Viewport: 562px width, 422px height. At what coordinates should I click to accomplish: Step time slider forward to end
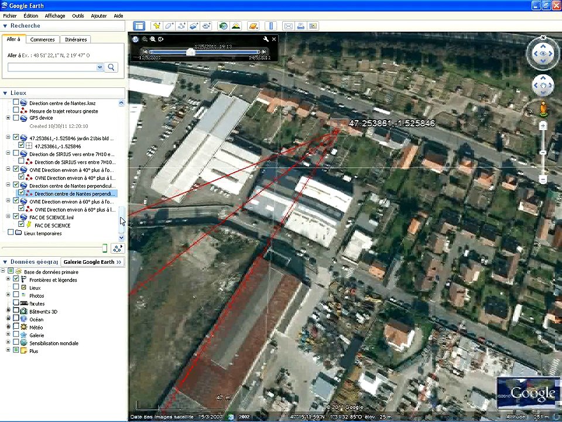coord(264,52)
